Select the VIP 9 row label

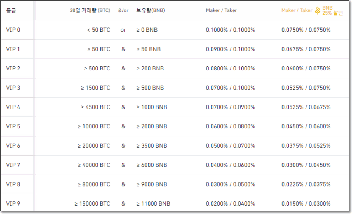[x=13, y=204]
